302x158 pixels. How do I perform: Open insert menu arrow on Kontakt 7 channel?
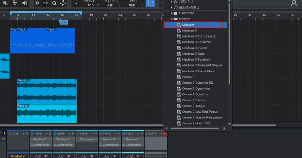point(23,134)
